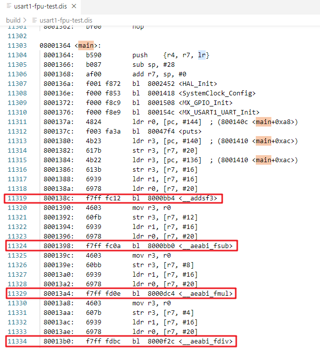Viewport: 320px width, 348px height.
Task: Click the mov r3, r0 on line 11320
Action: [x=151, y=208]
